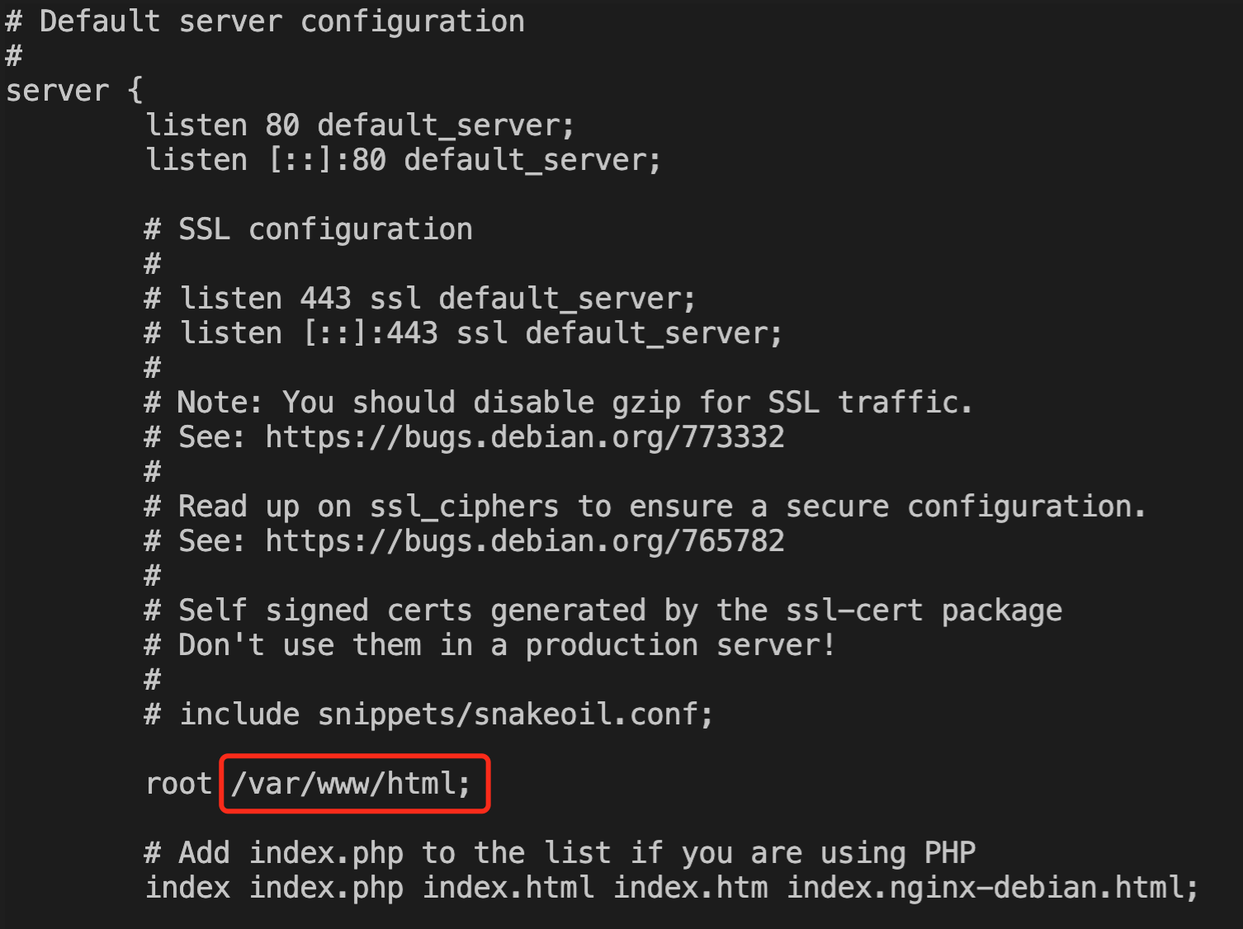Screen dimensions: 1243x929
Task: Click the 'server {' opening line
Action: [74, 91]
